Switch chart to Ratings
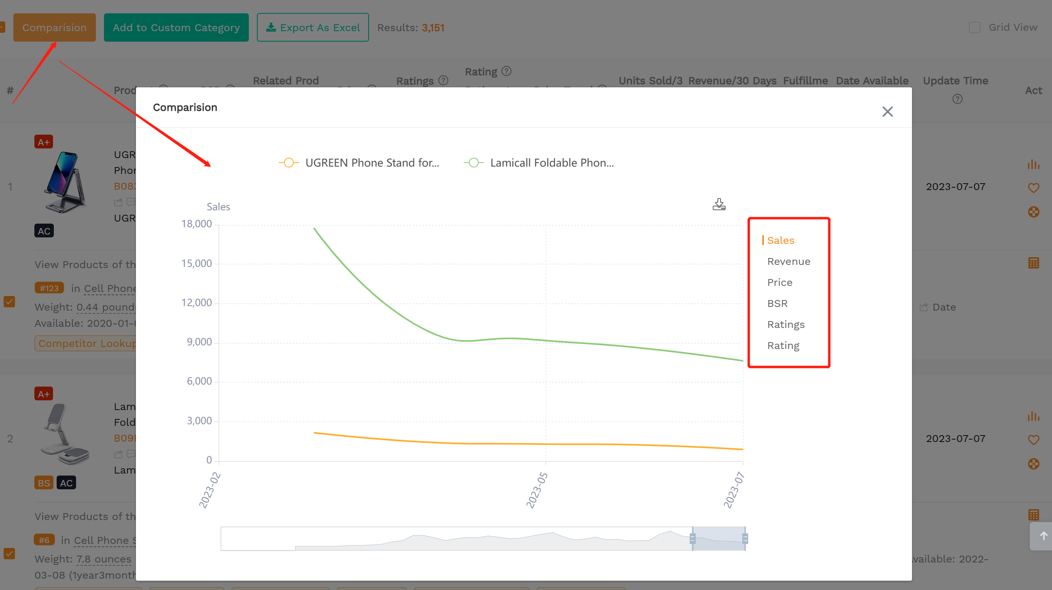This screenshot has height=590, width=1052. pos(786,324)
